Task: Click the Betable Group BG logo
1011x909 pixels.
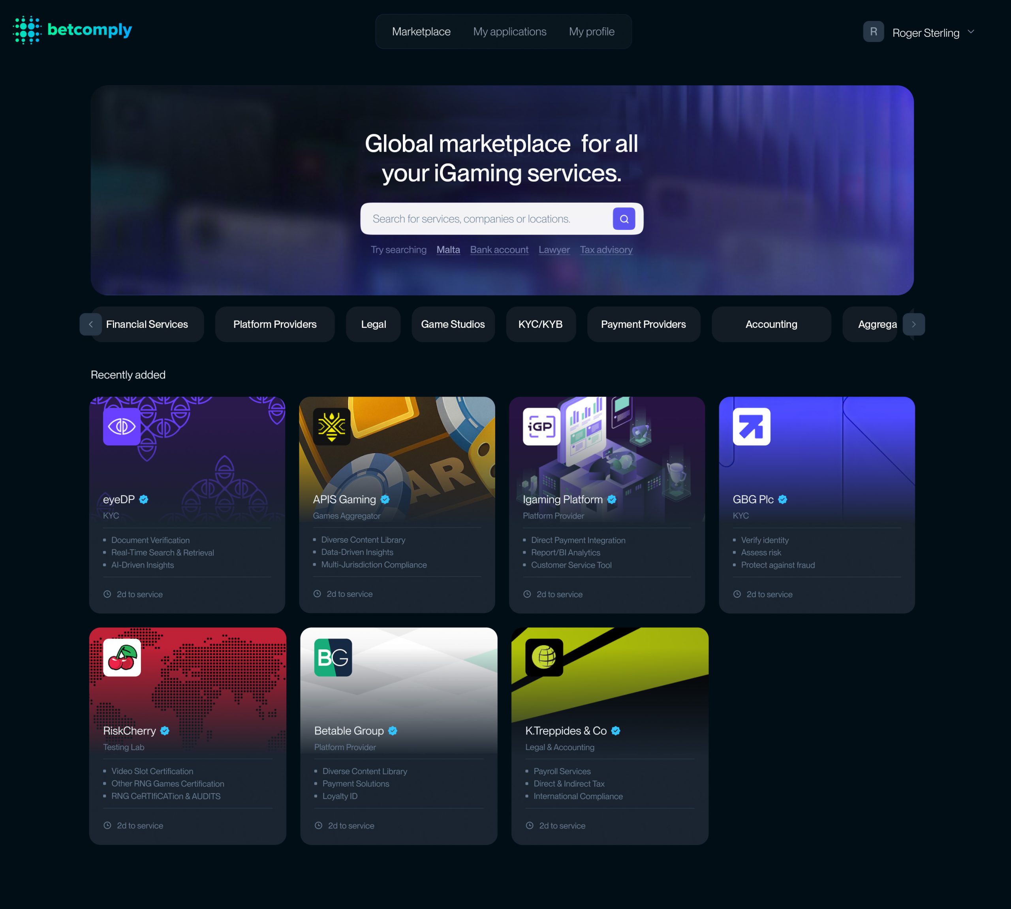Action: pyautogui.click(x=333, y=657)
